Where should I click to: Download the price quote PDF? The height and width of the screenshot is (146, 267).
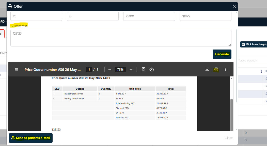coord(207,69)
